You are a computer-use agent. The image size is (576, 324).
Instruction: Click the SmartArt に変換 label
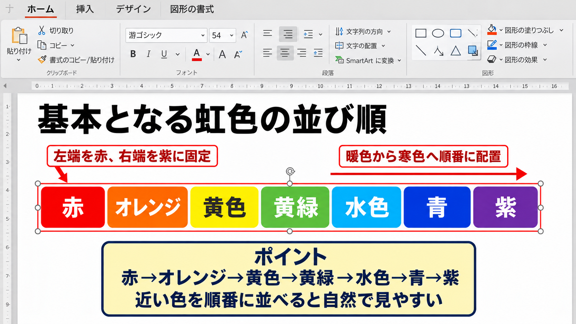point(370,61)
